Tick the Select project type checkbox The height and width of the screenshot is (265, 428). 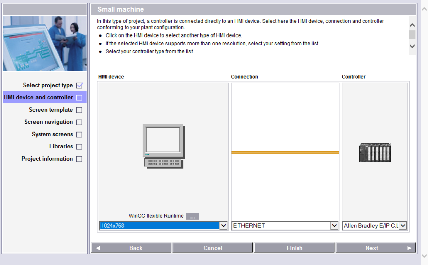click(80, 86)
